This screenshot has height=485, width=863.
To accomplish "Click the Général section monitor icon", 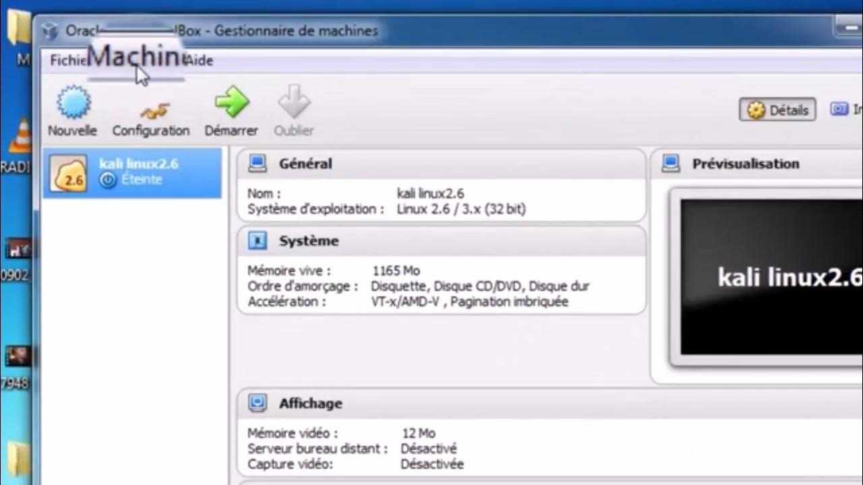I will (x=258, y=163).
